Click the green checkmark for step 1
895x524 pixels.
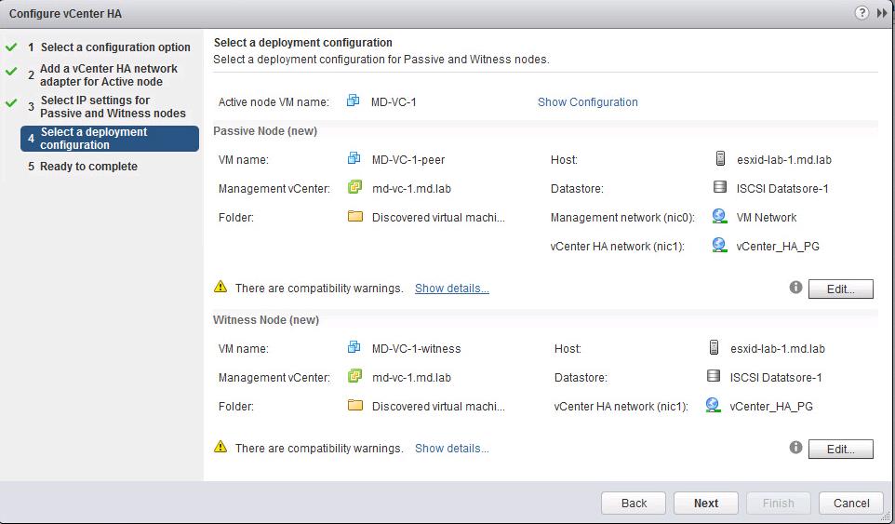point(11,47)
